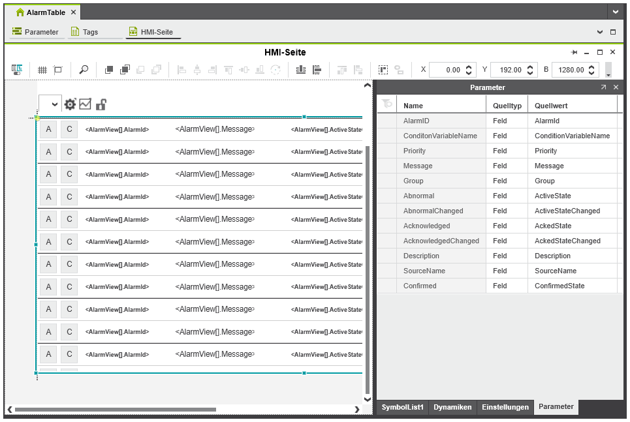Toggle the snap frame icon beside grid
The height and width of the screenshot is (422, 630).
58,70
